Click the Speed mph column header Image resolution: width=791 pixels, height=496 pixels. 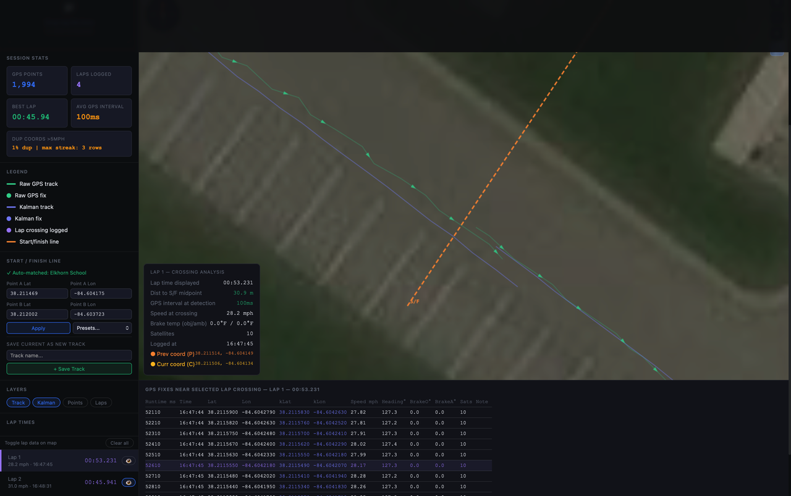pos(364,401)
